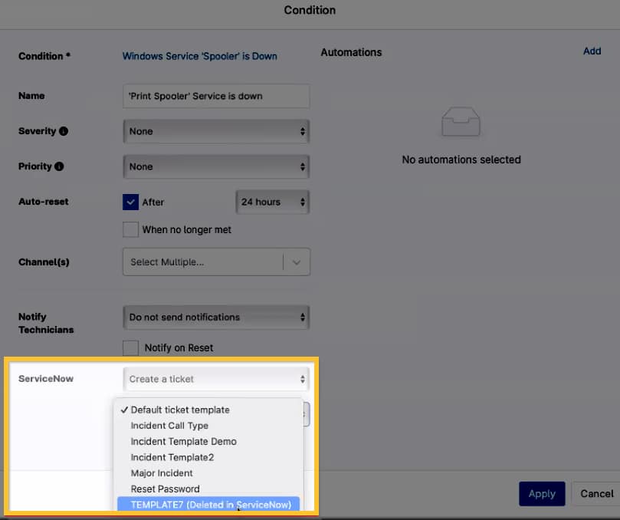Image resolution: width=620 pixels, height=520 pixels.
Task: Choose 'Incident Call Type' template
Action: click(169, 426)
